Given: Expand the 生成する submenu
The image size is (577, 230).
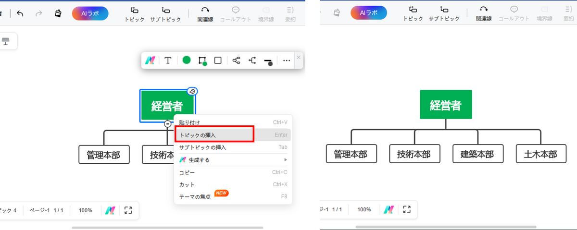Looking at the screenshot, I should 233,159.
